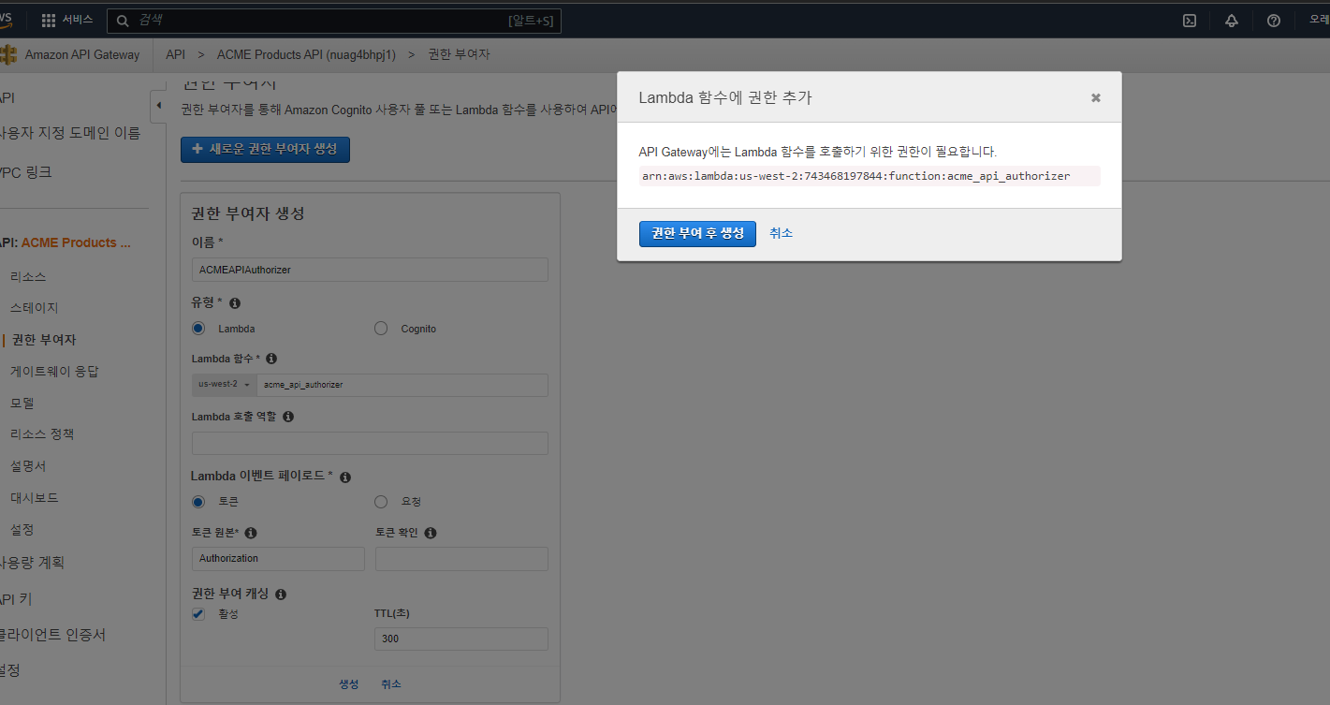Click 취소 link in the dialog
Image resolution: width=1330 pixels, height=705 pixels.
click(x=781, y=233)
